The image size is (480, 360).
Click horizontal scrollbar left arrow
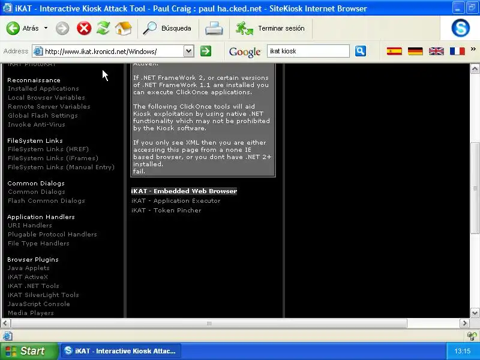pos(6,323)
